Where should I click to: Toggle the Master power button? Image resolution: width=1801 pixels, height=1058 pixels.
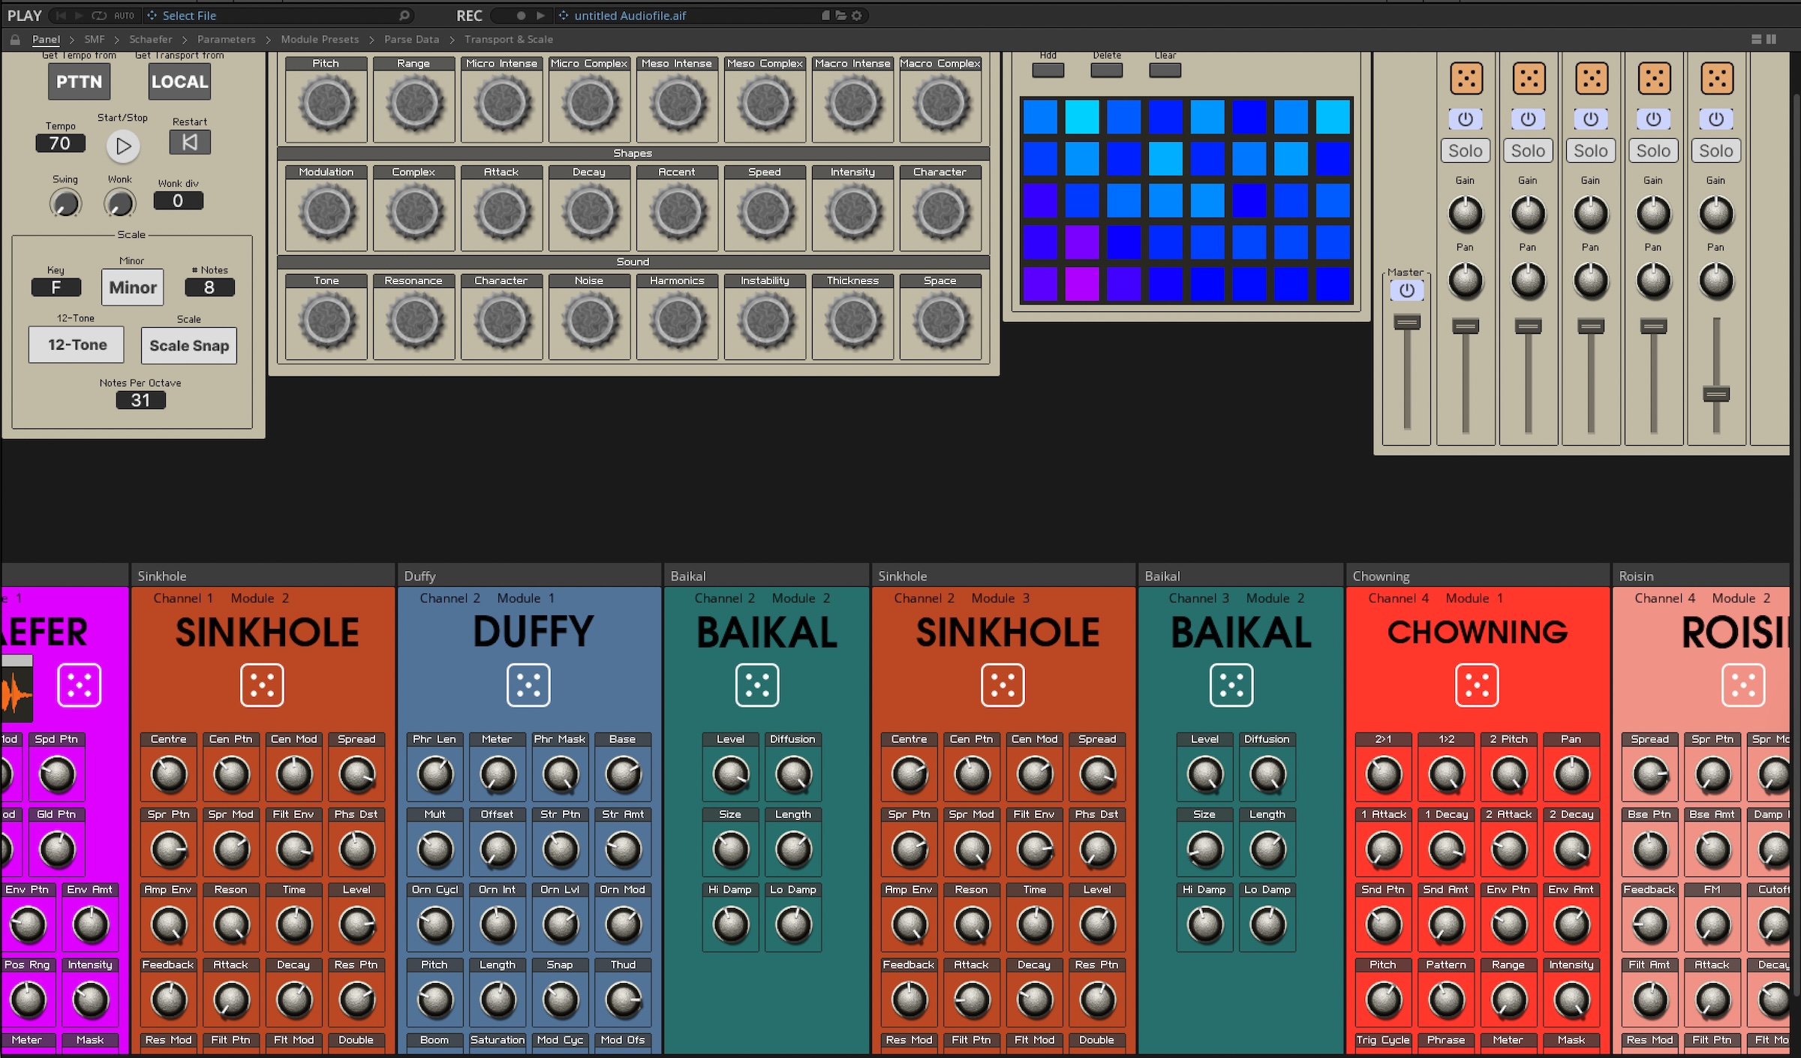(1406, 290)
